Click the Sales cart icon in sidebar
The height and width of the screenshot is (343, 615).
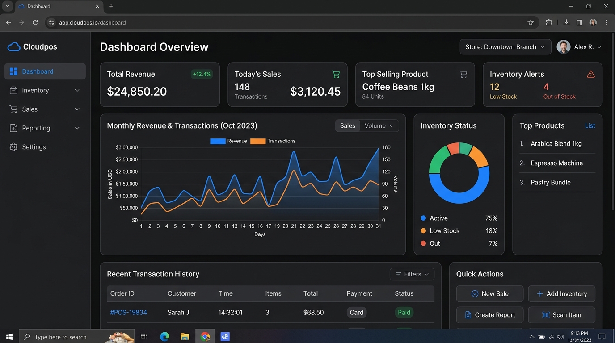click(x=13, y=109)
